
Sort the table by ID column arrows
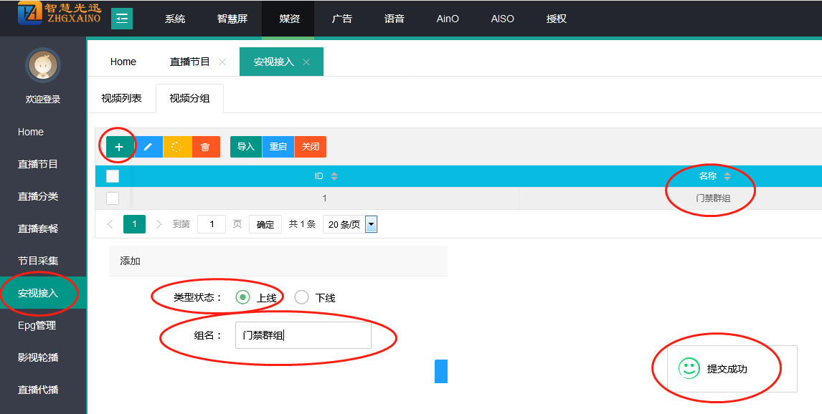click(334, 176)
